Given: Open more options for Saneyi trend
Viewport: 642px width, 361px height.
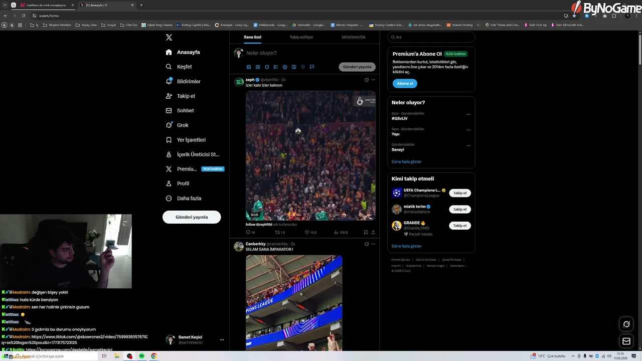Looking at the screenshot, I should pos(468,145).
